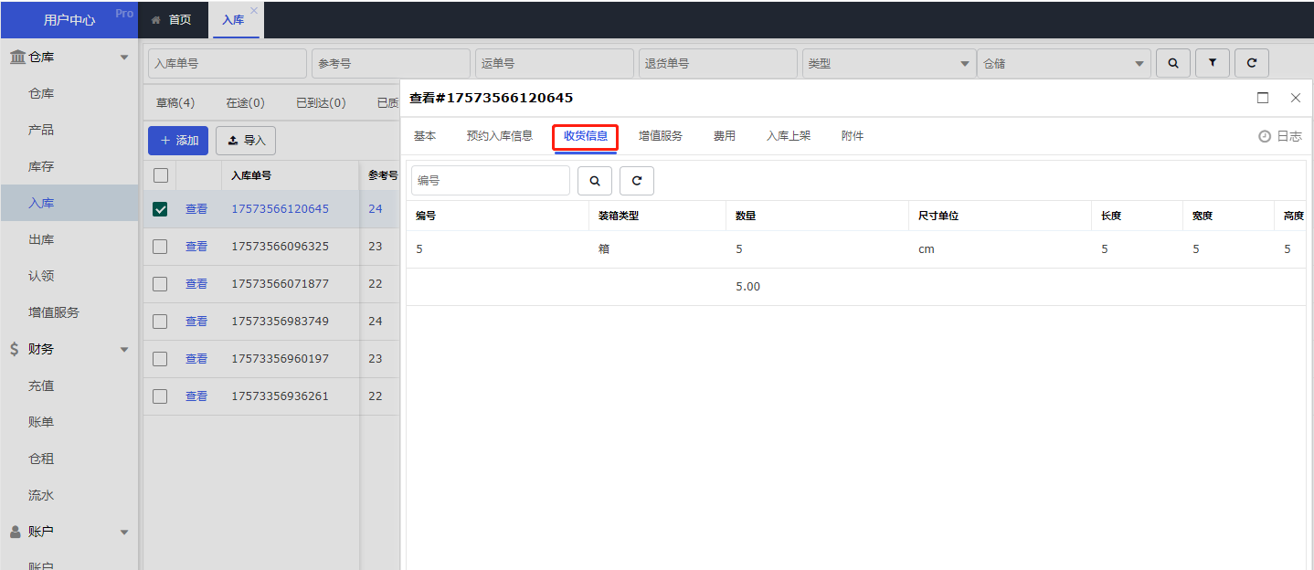Screen dimensions: 1314x570
Task: Toggle the select-all checkbox in the table header
Action: tap(160, 175)
